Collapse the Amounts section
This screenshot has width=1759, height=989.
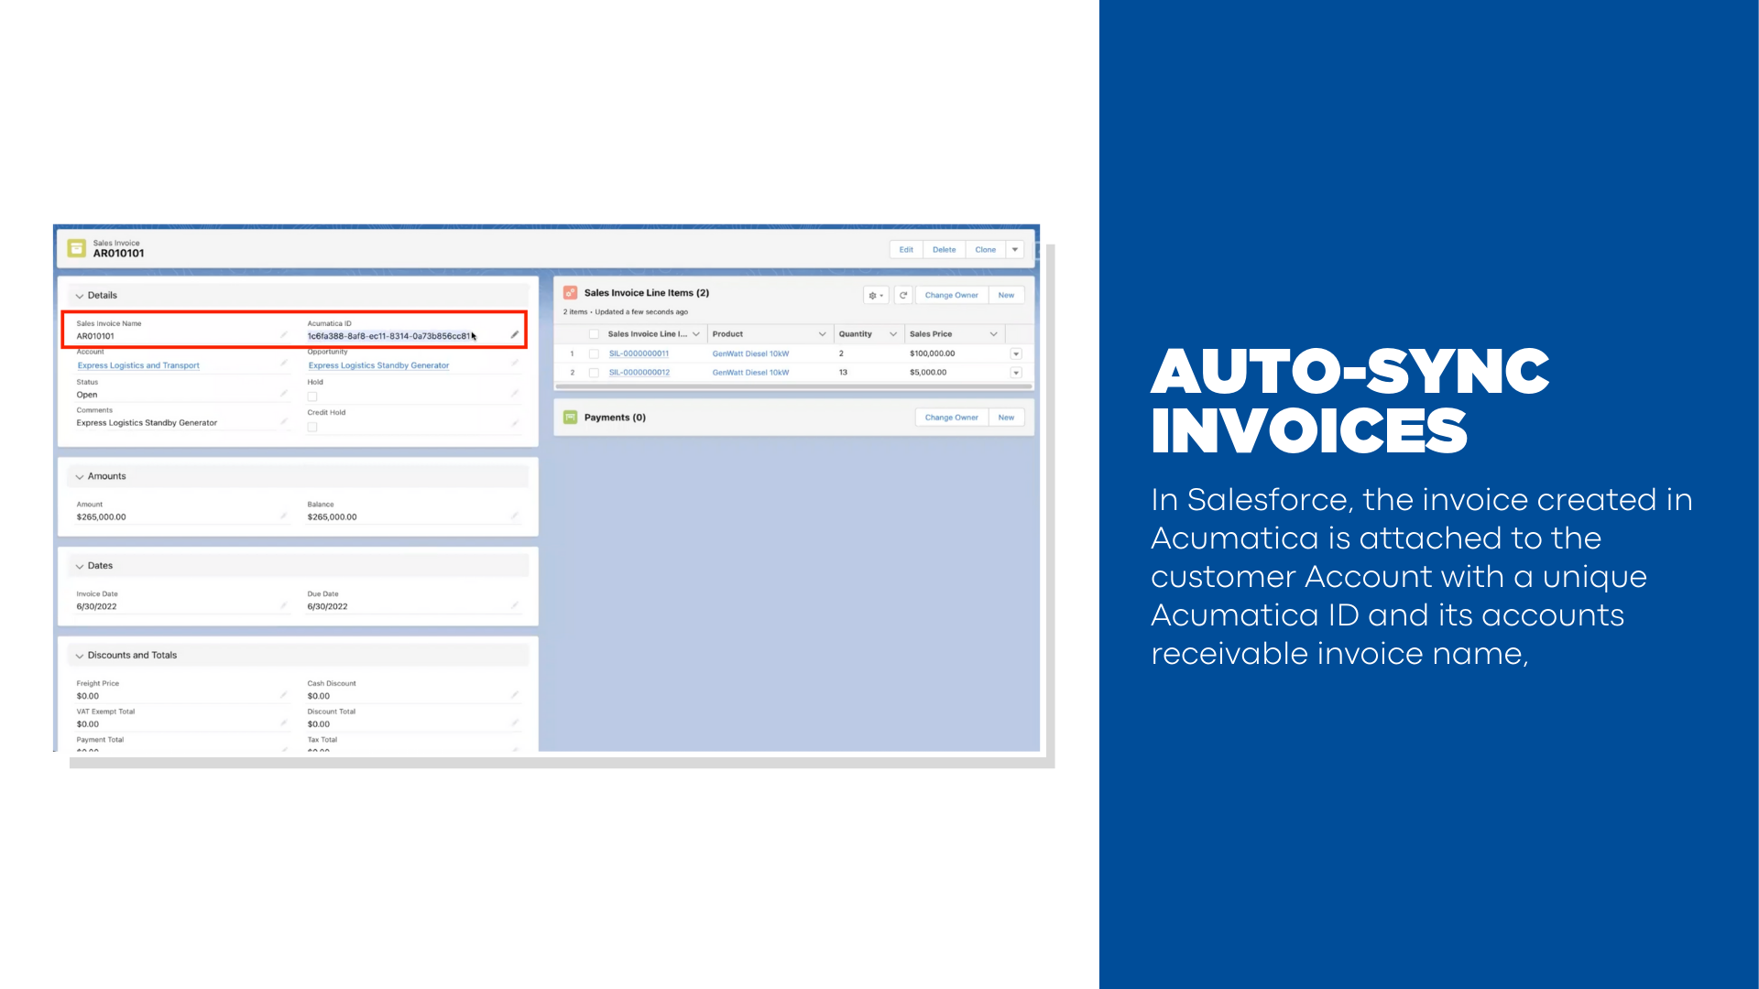[x=80, y=477]
